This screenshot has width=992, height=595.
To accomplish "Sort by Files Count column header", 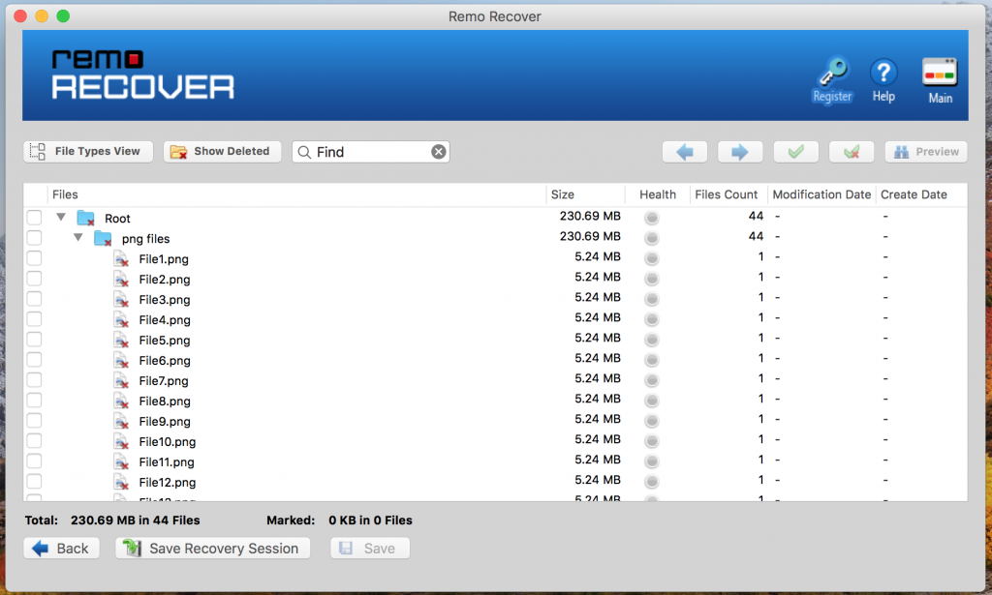I will pos(728,194).
